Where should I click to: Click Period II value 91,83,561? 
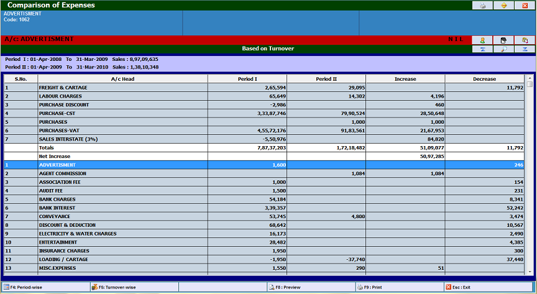[353, 131]
